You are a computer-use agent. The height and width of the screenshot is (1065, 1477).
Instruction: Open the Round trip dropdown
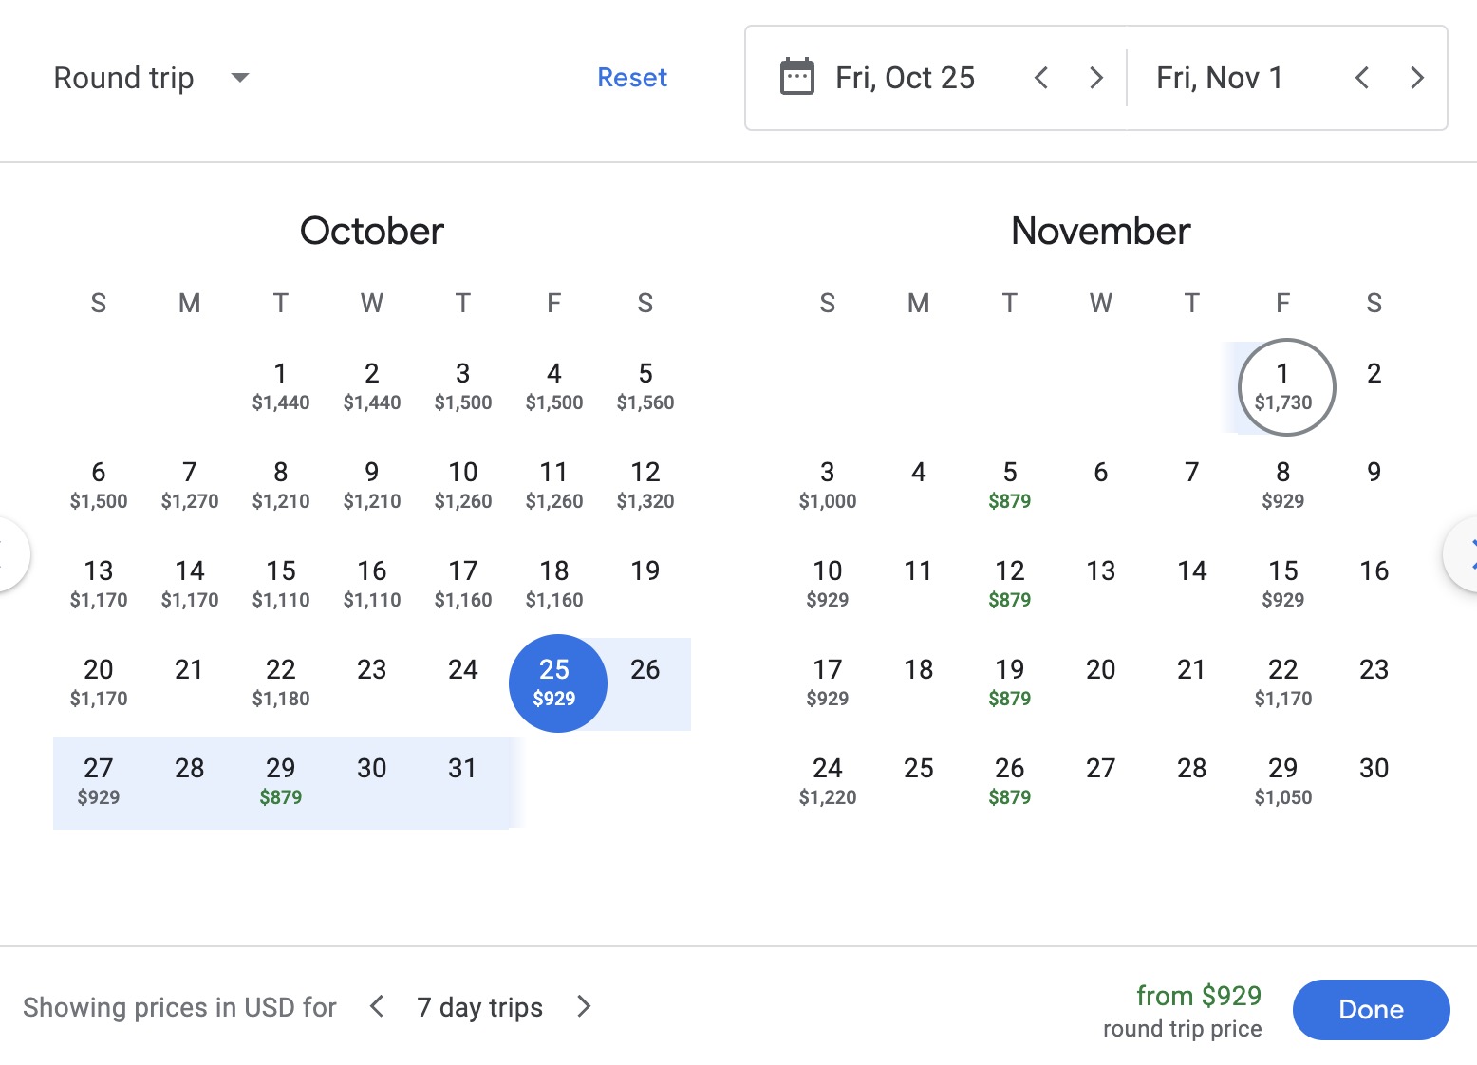coord(152,78)
